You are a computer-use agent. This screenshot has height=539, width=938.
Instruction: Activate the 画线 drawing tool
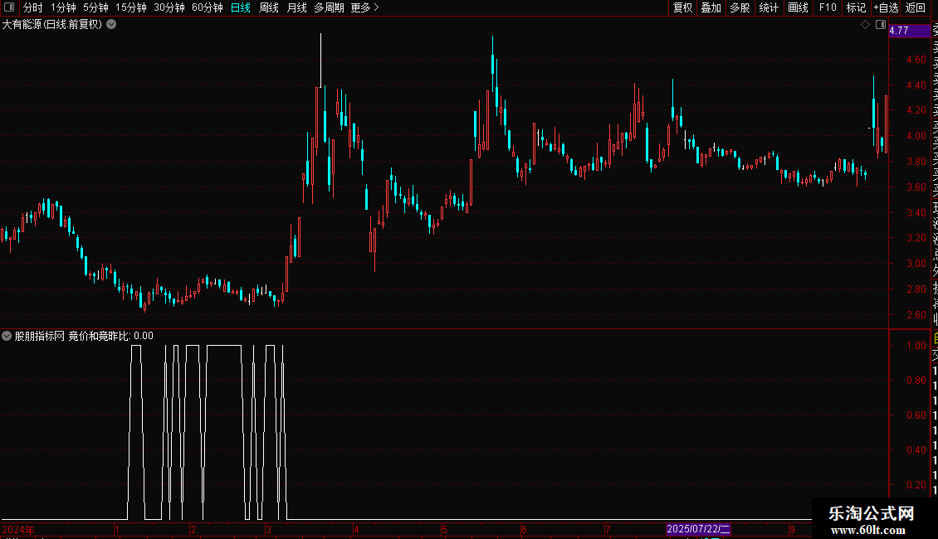[x=798, y=7]
